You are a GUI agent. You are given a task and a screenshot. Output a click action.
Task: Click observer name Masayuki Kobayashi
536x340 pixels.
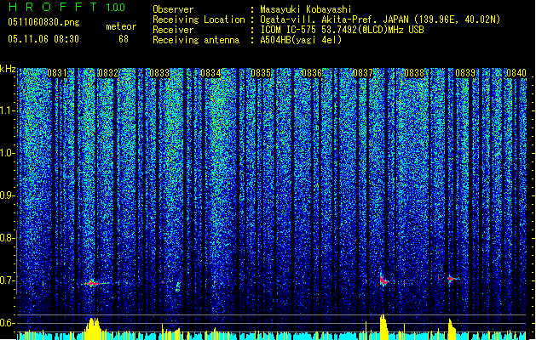click(x=306, y=9)
